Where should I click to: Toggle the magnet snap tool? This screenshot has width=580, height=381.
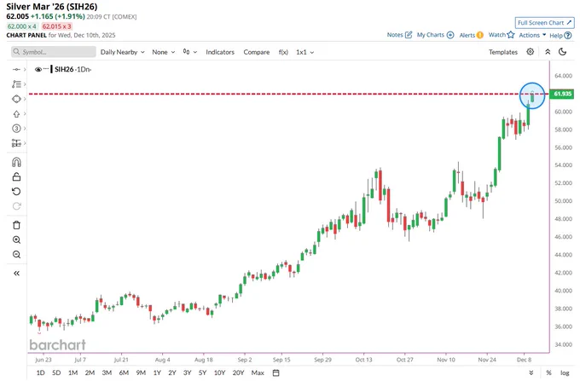pyautogui.click(x=16, y=162)
